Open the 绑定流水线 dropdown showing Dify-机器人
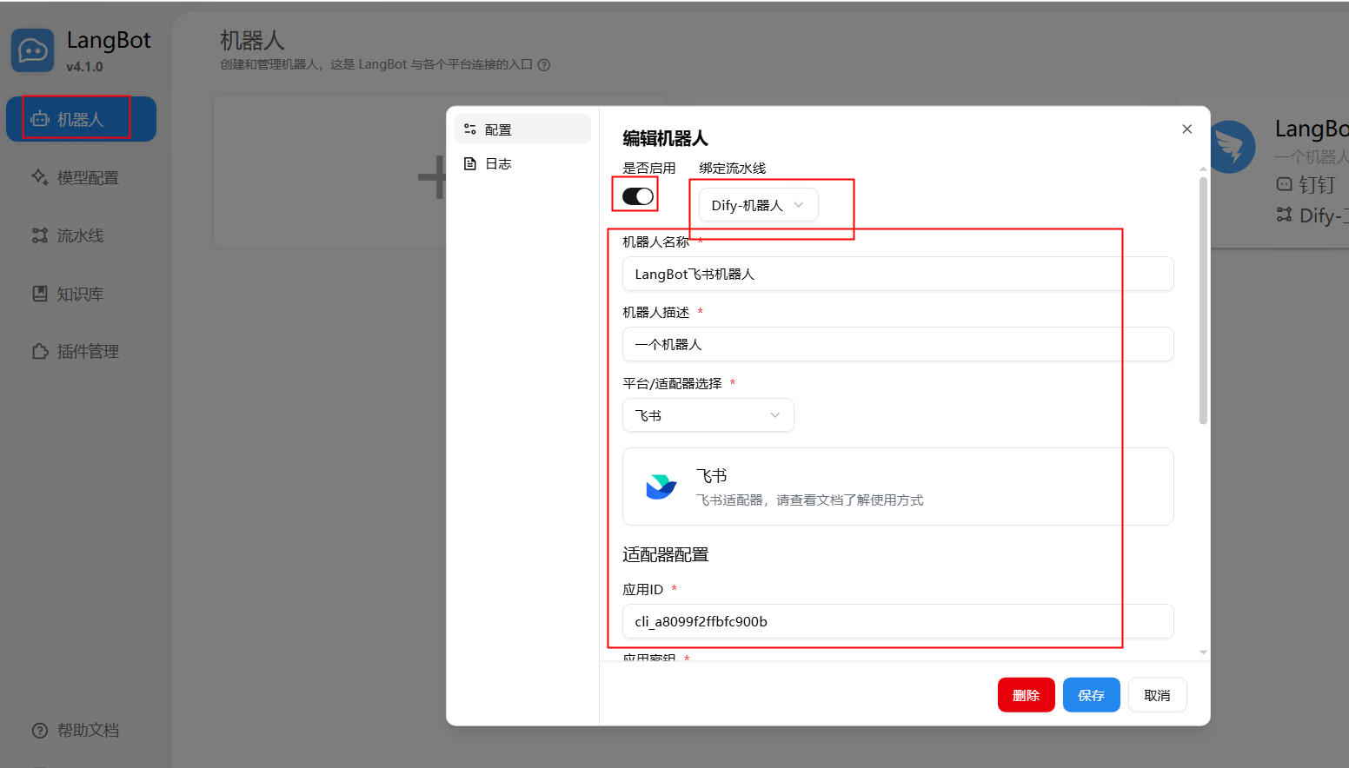The image size is (1349, 768). (758, 205)
